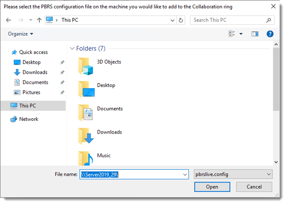Show the preview pane
This screenshot has height=204, width=286.
point(255,34)
